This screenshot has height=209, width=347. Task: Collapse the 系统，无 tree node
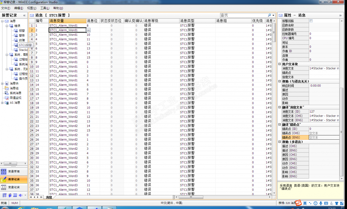pyautogui.click(x=7, y=69)
